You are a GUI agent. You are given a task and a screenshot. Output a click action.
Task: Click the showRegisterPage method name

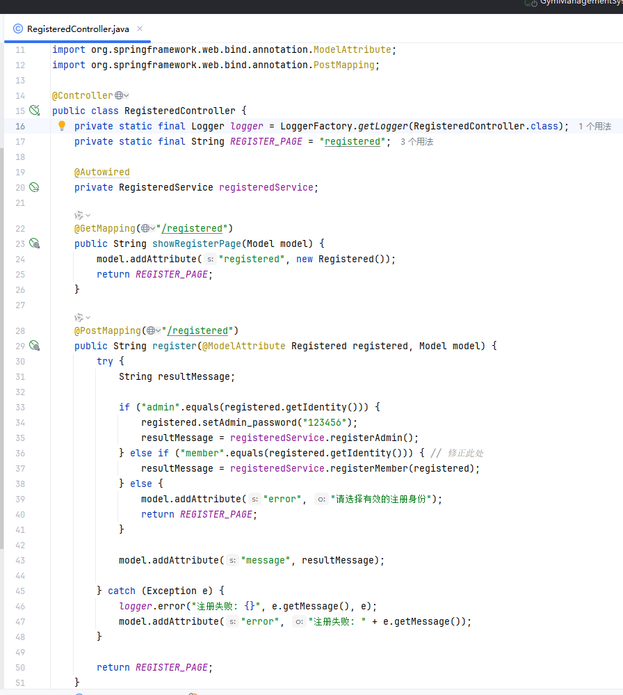coord(197,243)
